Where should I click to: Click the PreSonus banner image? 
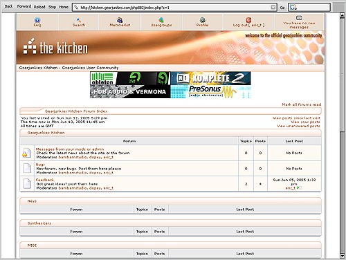tap(210, 91)
